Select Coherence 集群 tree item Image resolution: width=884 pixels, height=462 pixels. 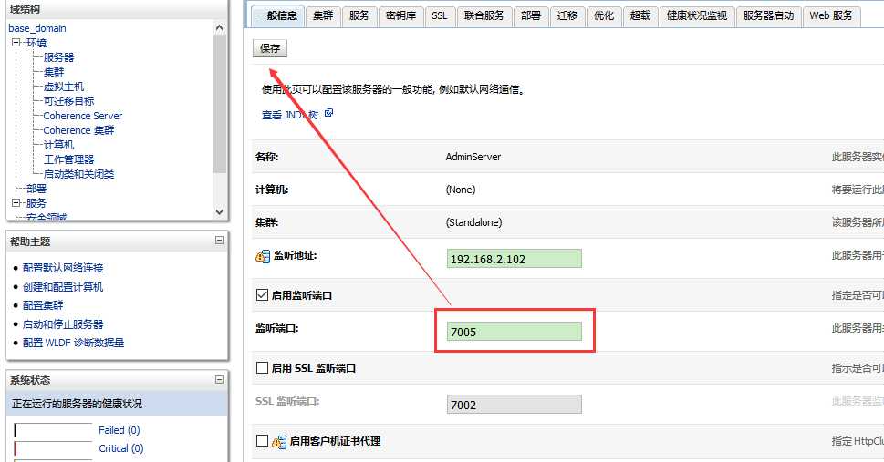[79, 130]
